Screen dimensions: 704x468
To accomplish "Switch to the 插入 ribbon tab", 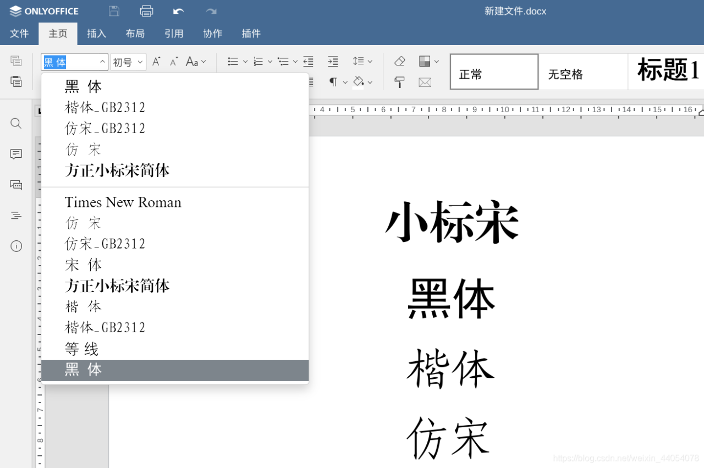I will (97, 33).
